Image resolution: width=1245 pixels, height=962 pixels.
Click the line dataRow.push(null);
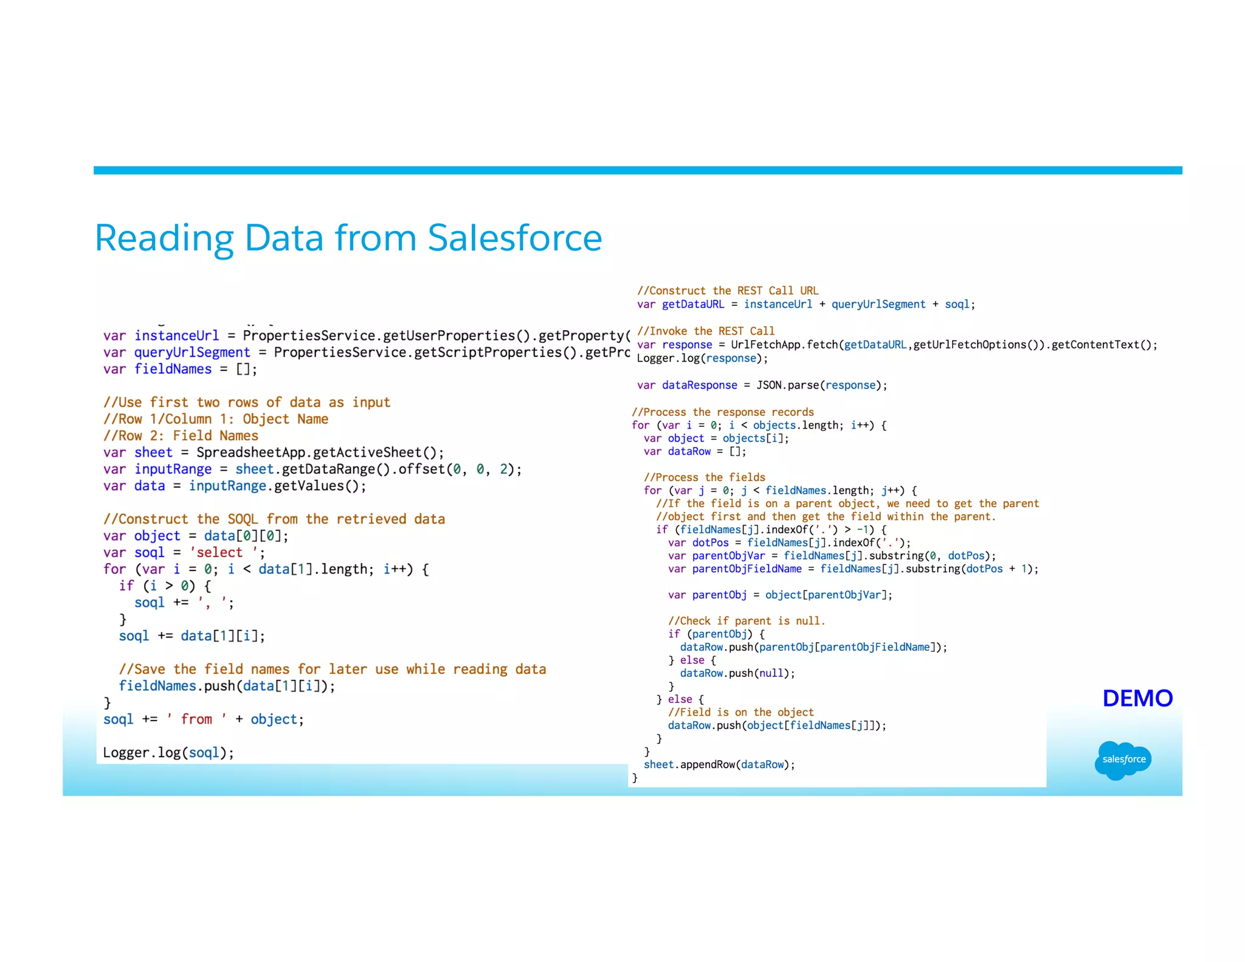click(x=737, y=673)
